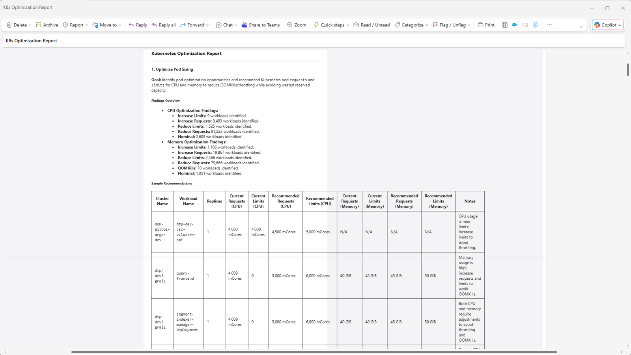Click the 'Sample Recommendations' subheading

click(172, 184)
